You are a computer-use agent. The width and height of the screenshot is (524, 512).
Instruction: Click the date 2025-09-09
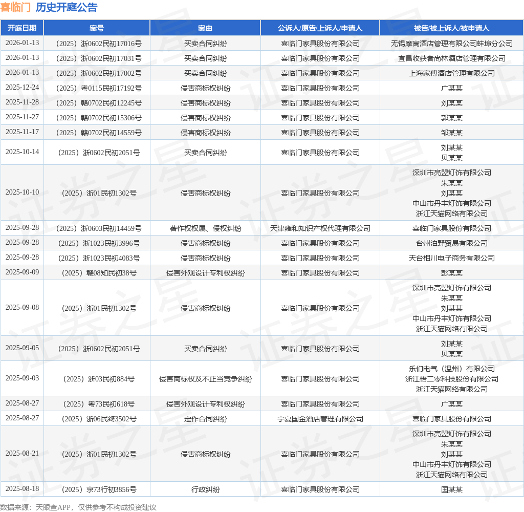click(22, 272)
